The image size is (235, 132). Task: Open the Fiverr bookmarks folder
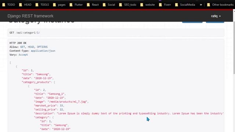[x=165, y=5]
